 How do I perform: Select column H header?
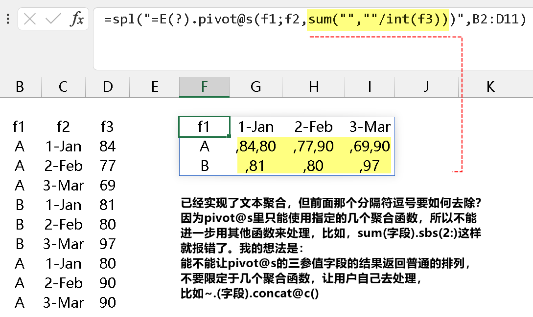pyautogui.click(x=314, y=87)
